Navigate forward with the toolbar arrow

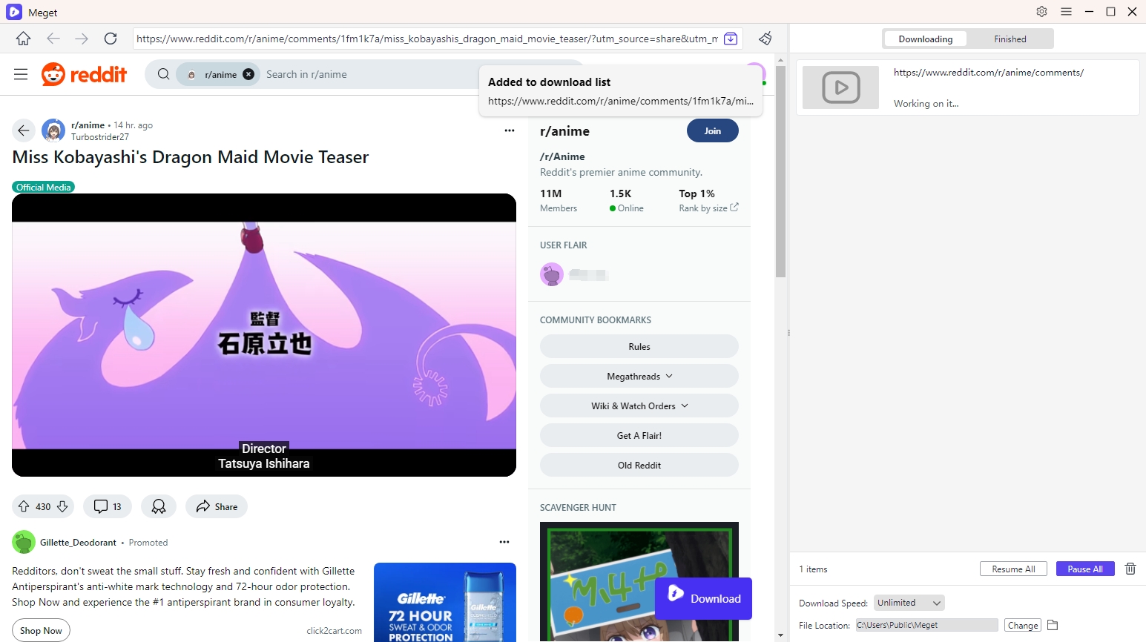(82, 39)
